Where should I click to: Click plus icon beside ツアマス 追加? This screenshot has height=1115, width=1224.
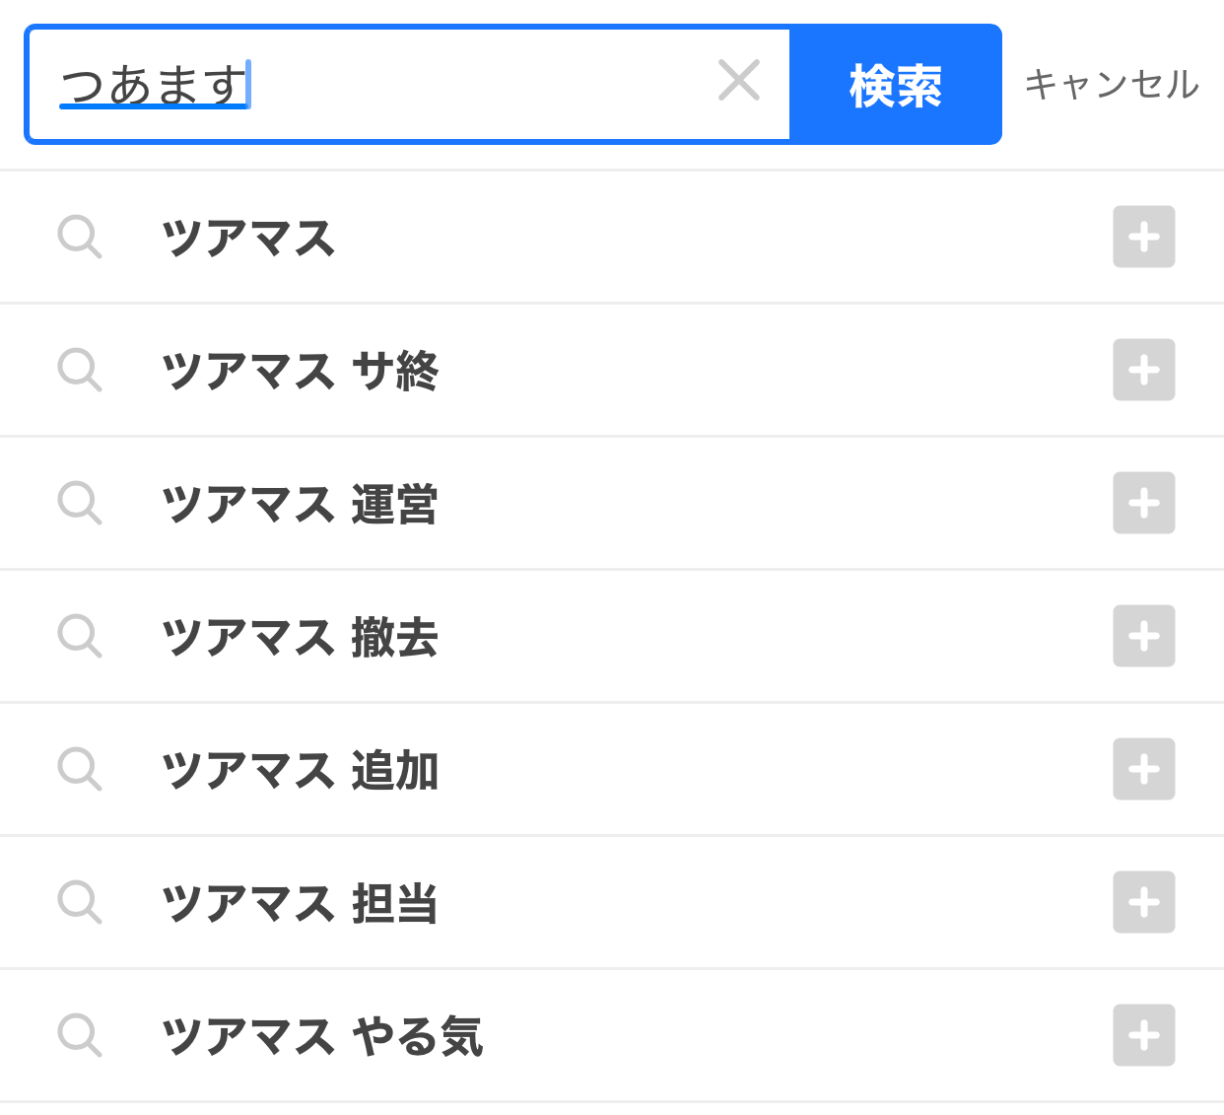1144,769
